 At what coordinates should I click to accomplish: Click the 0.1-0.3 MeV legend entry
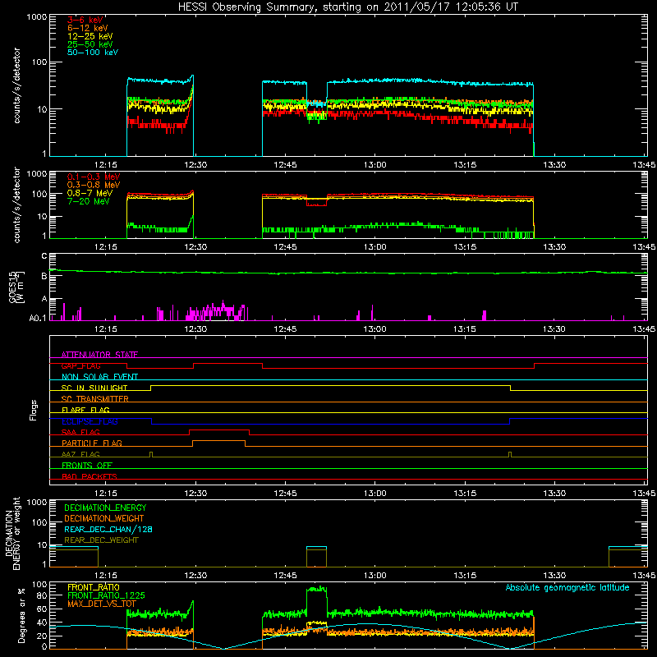click(x=94, y=177)
